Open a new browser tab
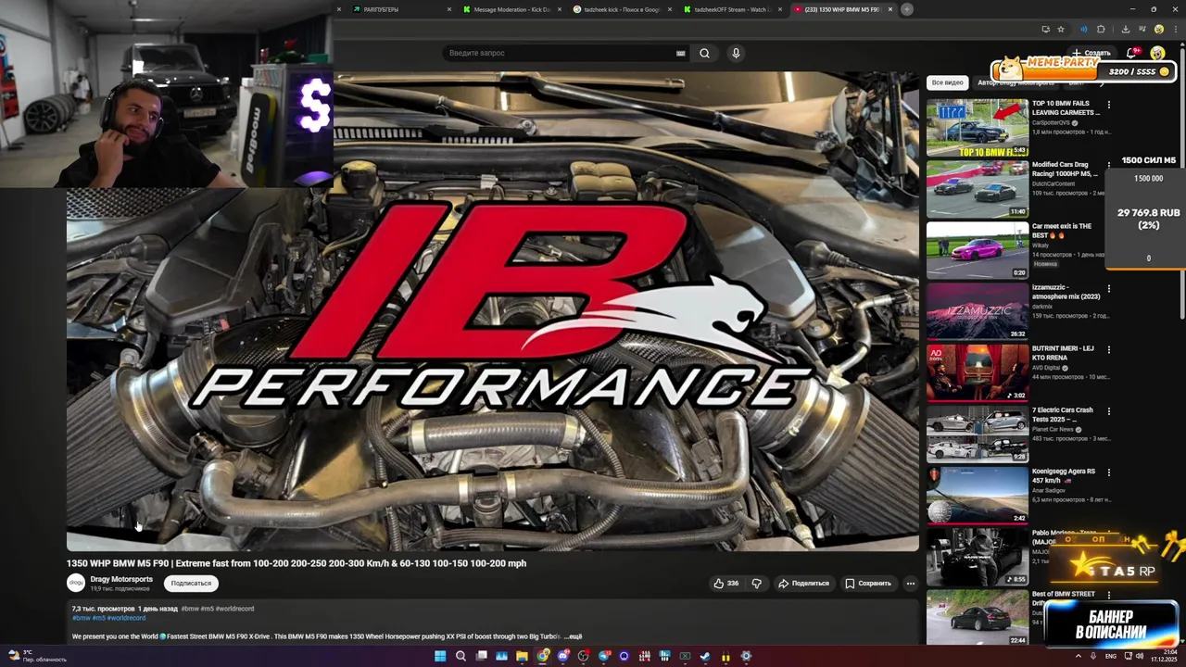Screen dimensions: 1186x667 tap(907, 9)
